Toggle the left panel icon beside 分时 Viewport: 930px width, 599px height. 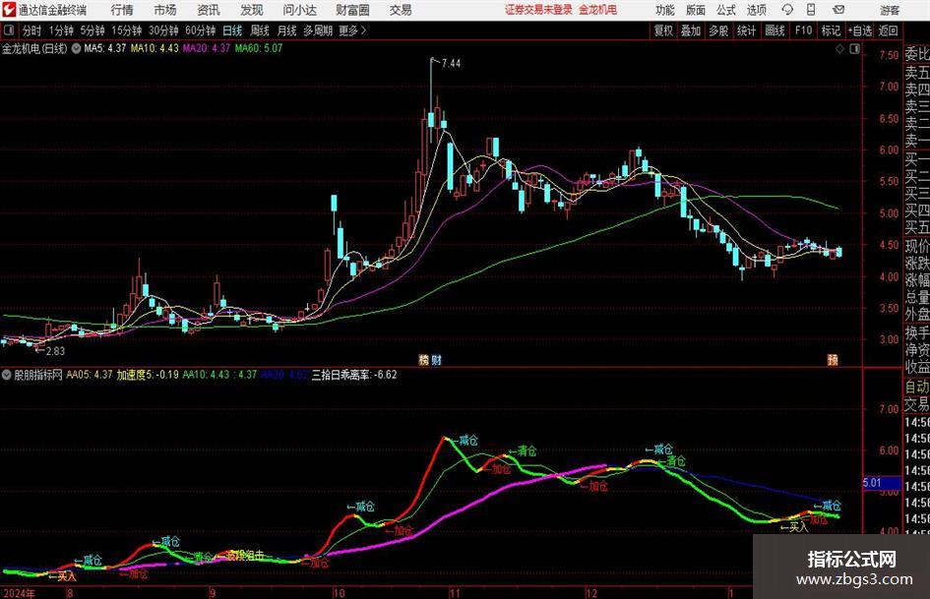click(x=8, y=30)
